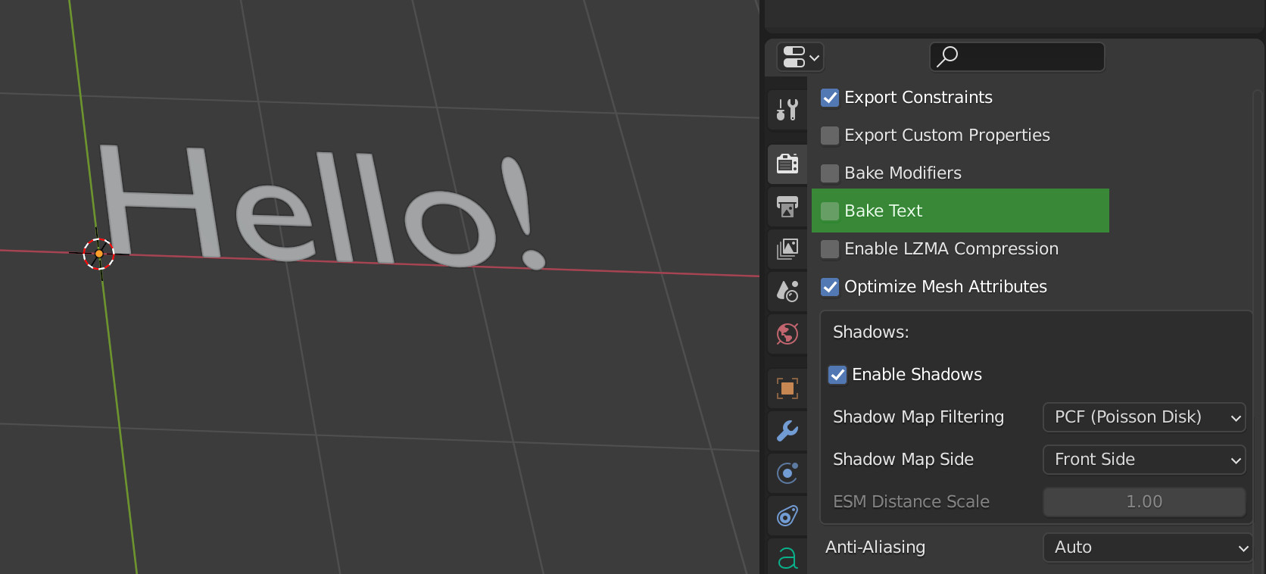Open the Object Constraints properties tab
This screenshot has height=574, width=1266.
(787, 516)
